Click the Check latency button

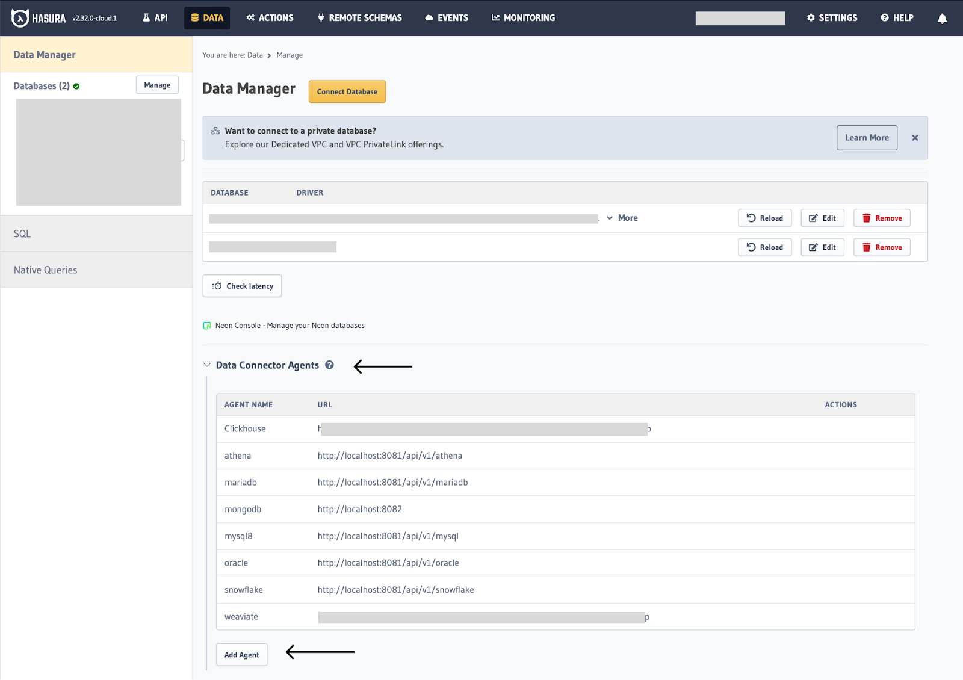click(x=242, y=286)
